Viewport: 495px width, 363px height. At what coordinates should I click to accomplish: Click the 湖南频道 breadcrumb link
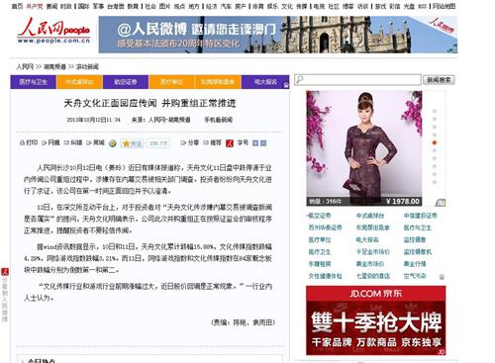(54, 66)
